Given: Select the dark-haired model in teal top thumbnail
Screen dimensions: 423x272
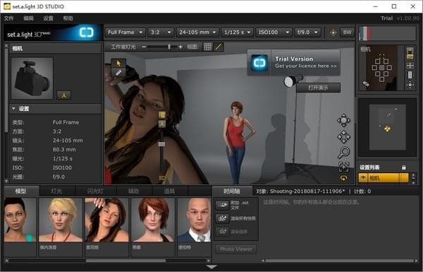Looking at the screenshot, I should pyautogui.click(x=20, y=220).
